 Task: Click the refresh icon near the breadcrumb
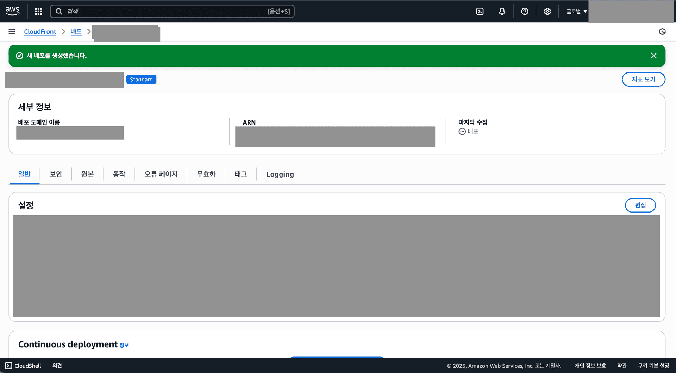click(662, 31)
